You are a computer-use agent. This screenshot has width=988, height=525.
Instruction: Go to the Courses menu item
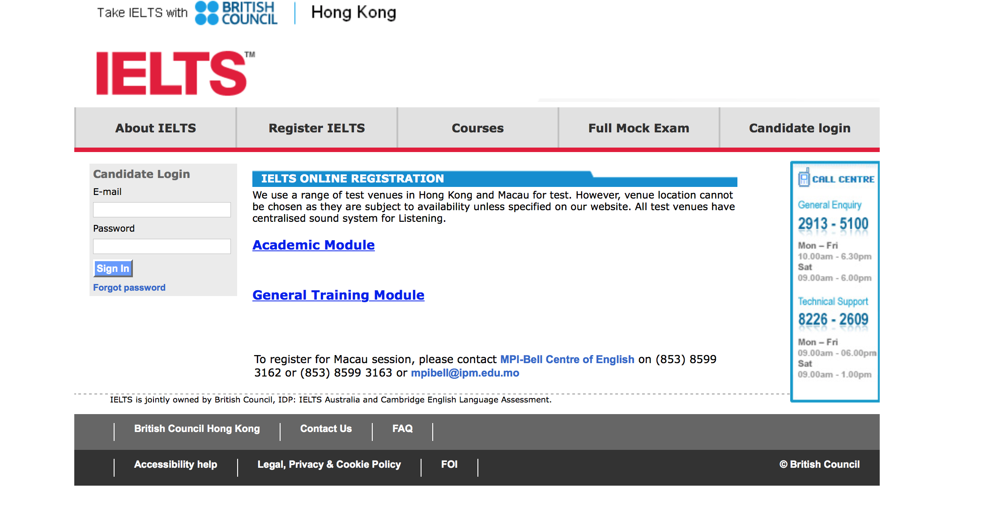[x=477, y=128]
